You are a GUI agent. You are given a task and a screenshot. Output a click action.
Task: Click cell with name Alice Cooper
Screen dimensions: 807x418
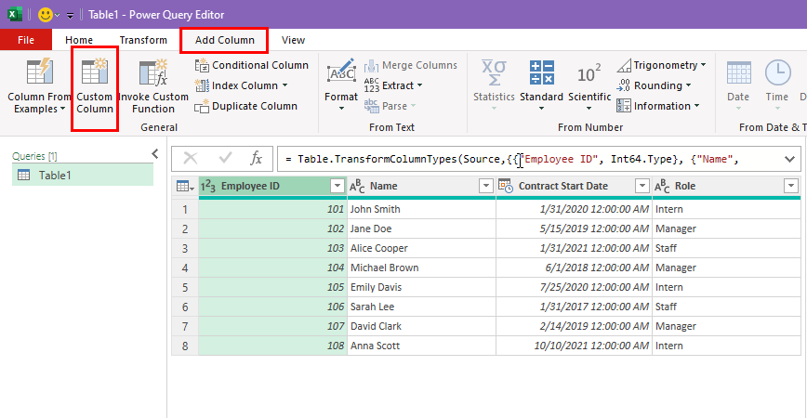(x=421, y=248)
